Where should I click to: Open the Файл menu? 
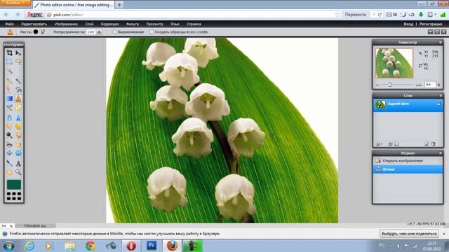9,24
